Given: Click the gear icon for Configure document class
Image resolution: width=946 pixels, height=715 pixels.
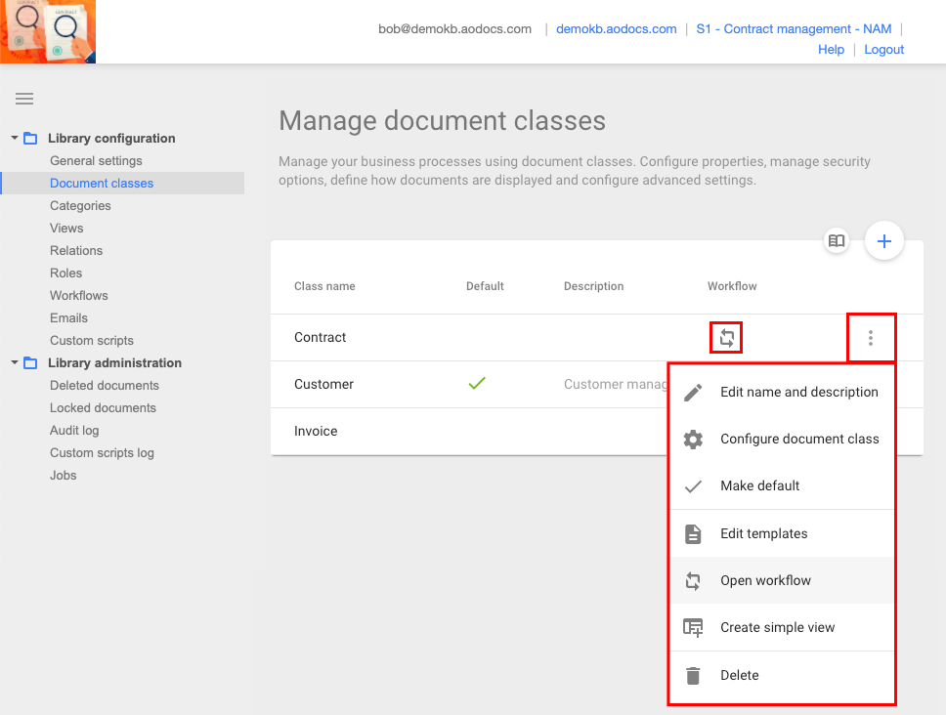Looking at the screenshot, I should (693, 440).
